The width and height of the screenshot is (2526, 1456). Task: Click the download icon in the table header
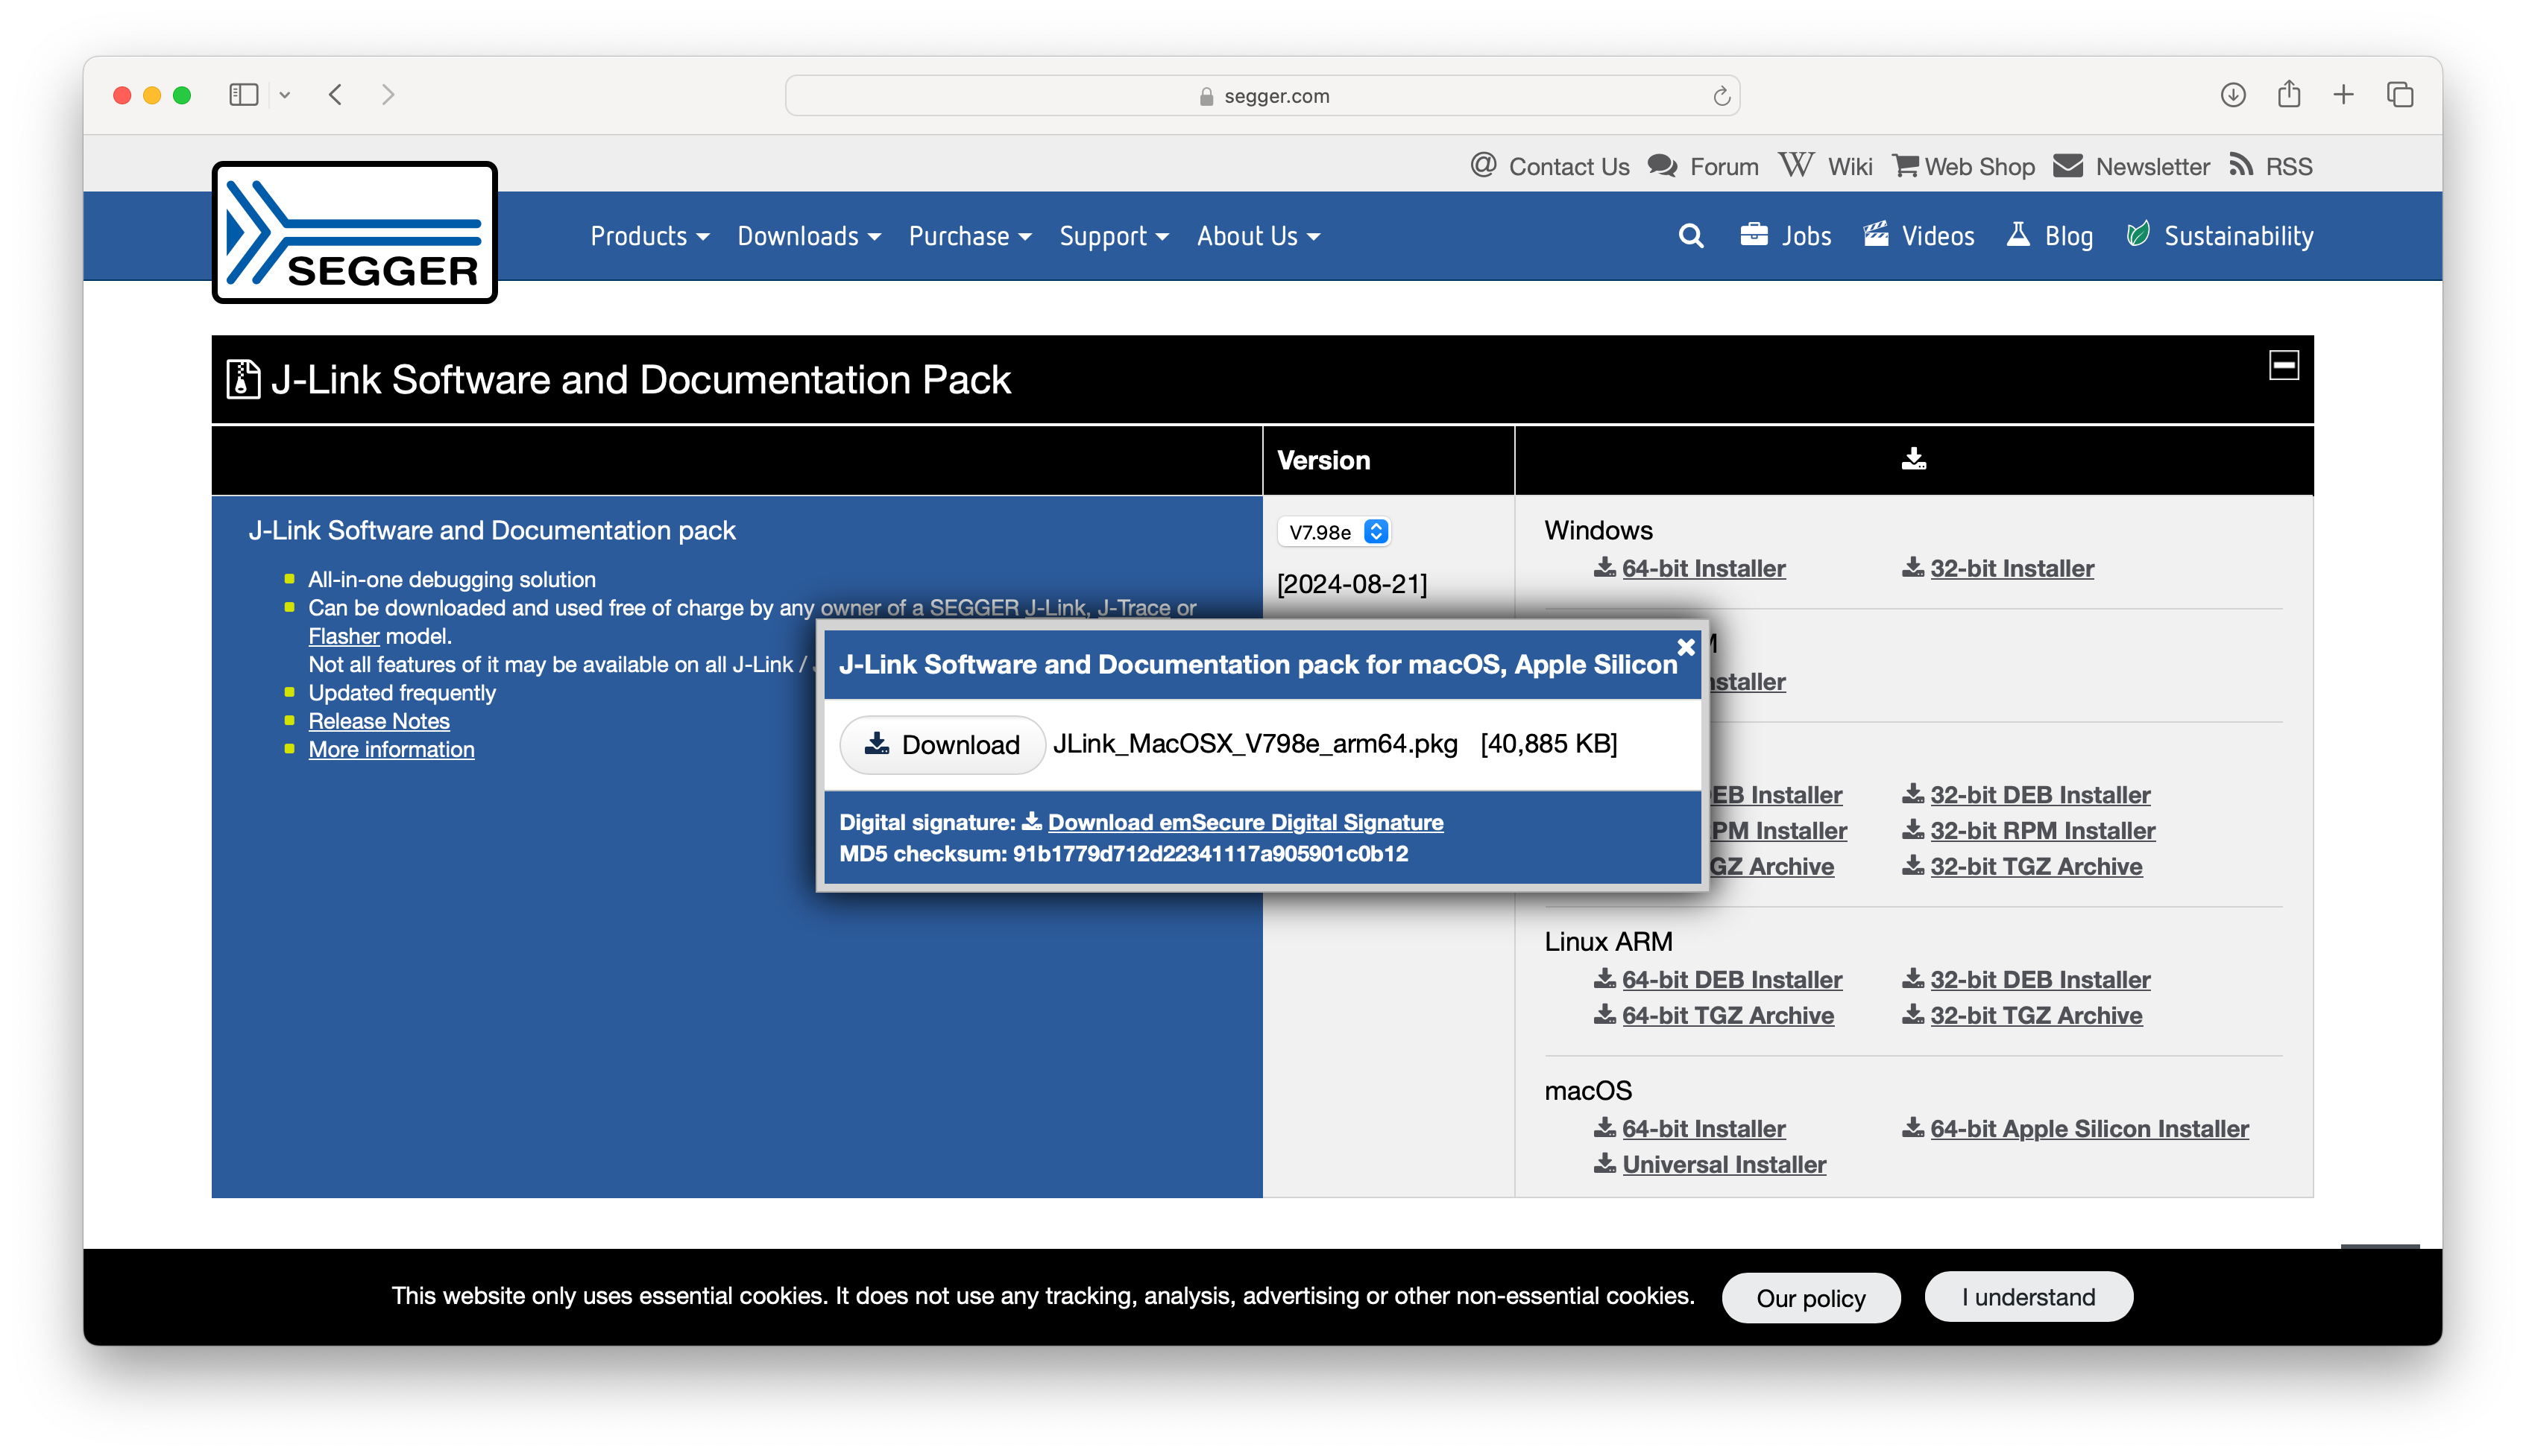pos(1912,459)
